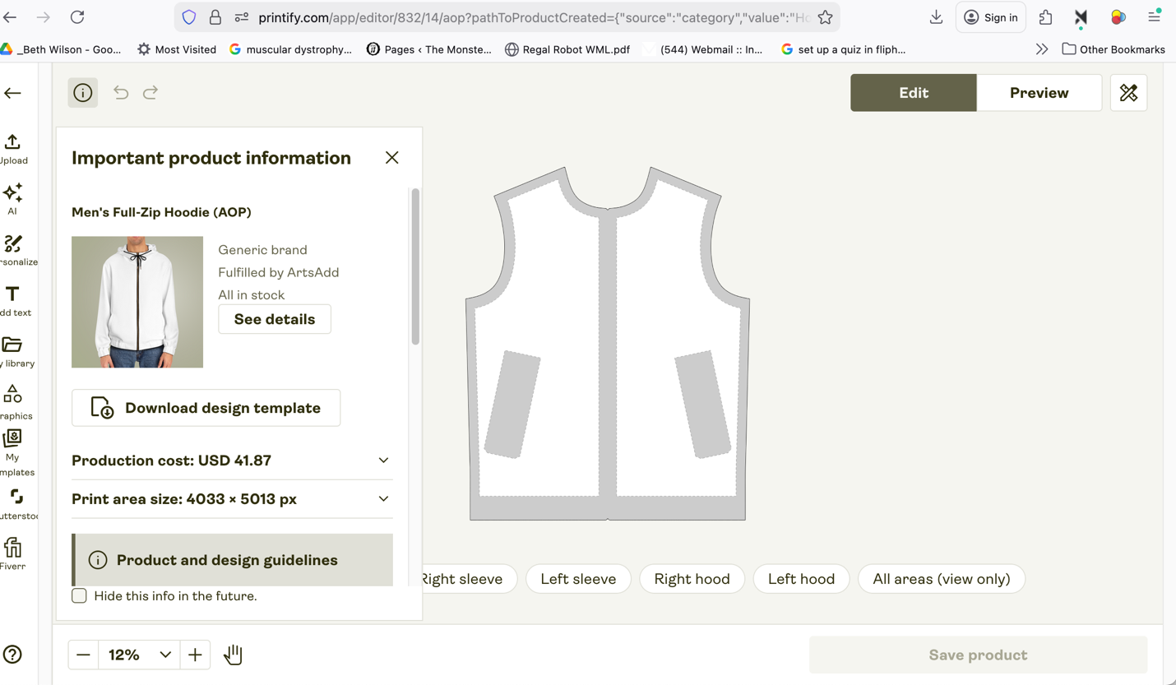Click the 'All in stock' text
The width and height of the screenshot is (1176, 685).
click(x=251, y=294)
